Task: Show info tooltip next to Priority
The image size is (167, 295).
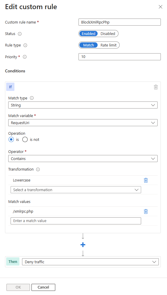Action: click(x=25, y=57)
